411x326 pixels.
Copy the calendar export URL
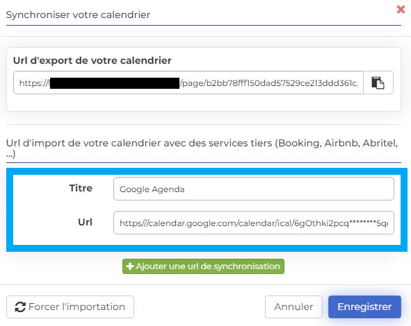378,83
